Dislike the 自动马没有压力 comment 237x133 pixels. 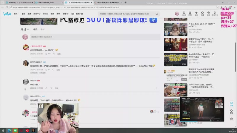[54, 54]
